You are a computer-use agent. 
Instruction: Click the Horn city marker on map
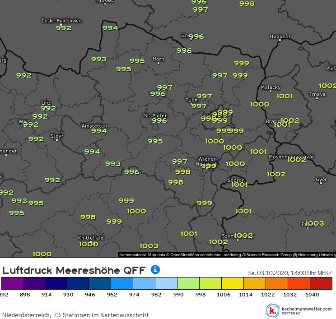pos(158,63)
